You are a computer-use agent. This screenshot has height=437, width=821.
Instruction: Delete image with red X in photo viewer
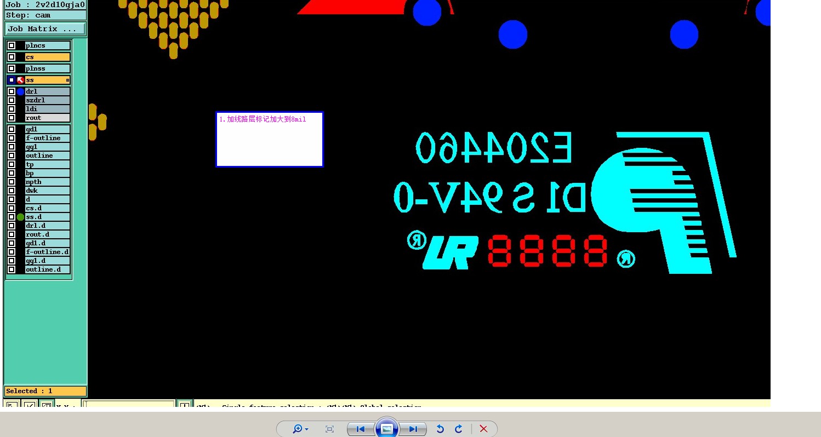483,429
